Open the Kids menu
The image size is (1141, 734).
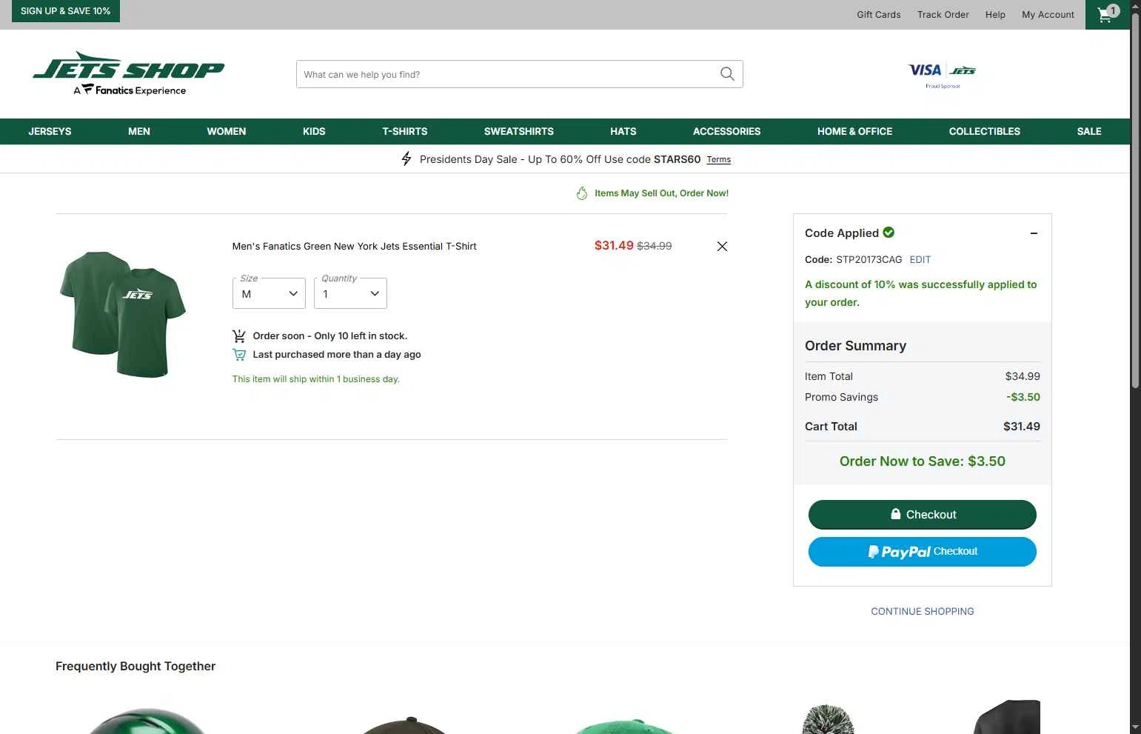coord(314,131)
